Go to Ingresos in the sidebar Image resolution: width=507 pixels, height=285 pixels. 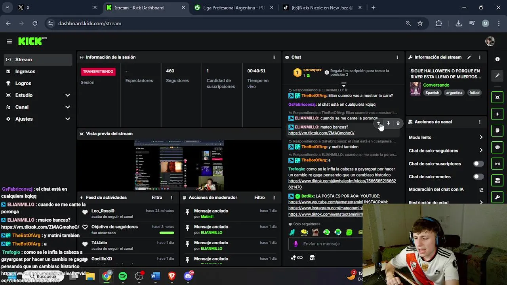point(38,71)
